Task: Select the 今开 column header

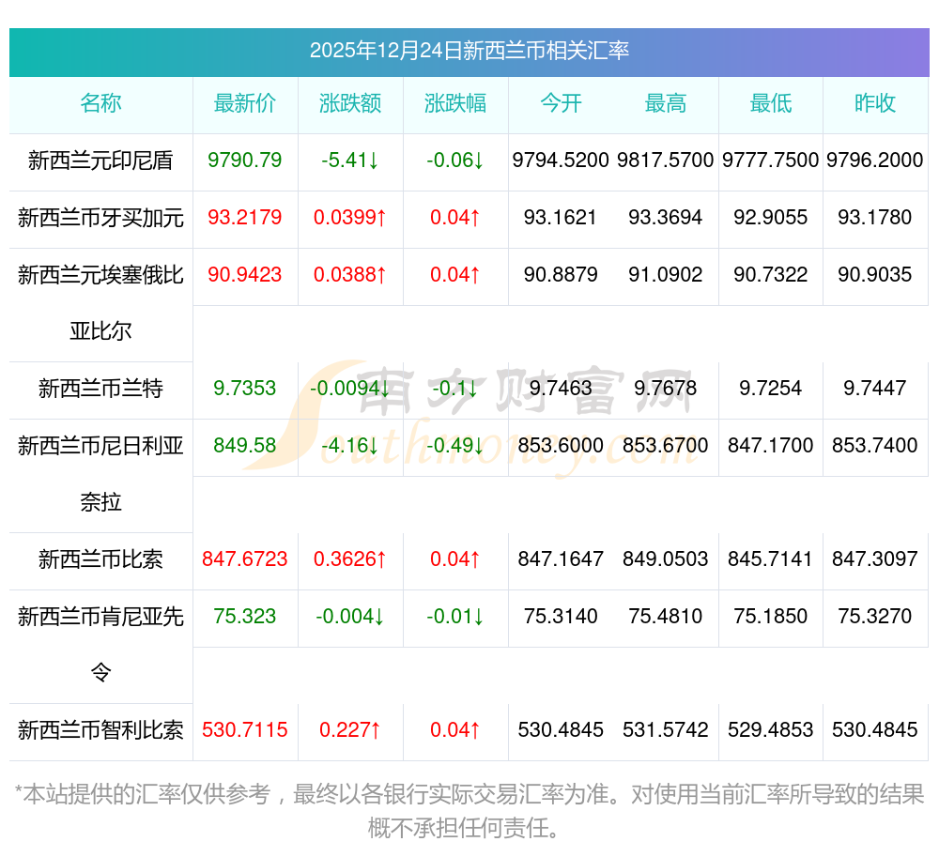Action: coord(561,103)
